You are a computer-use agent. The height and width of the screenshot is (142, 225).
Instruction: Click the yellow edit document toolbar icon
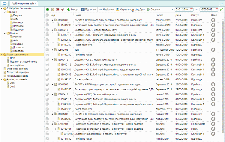click(53, 10)
